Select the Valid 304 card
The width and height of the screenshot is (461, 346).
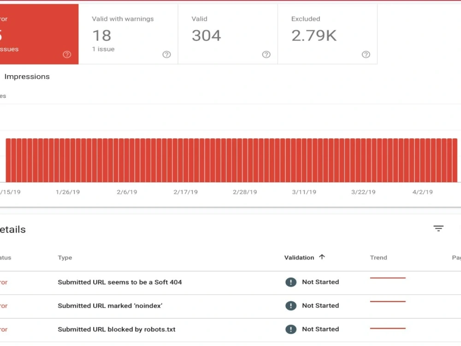[228, 34]
